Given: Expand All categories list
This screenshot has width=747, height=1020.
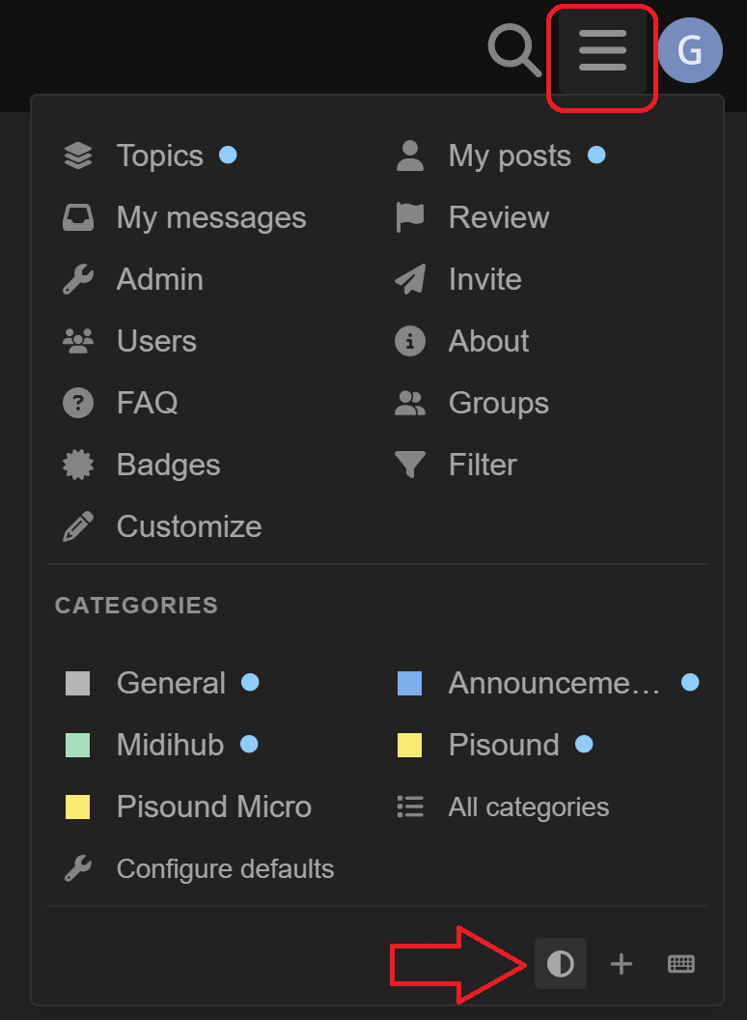Looking at the screenshot, I should coord(528,807).
